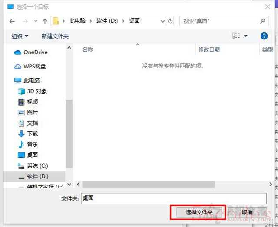
Task: Expand the 组织 dropdown menu
Action: (x=20, y=36)
